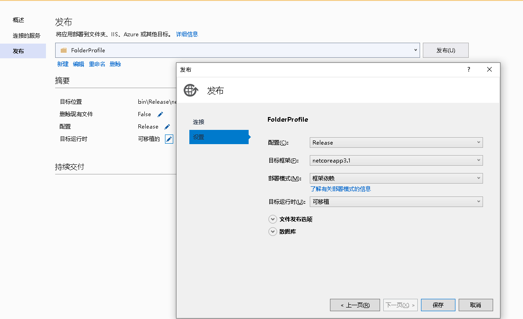523x319 pixels.
Task: Click 保存 to save settings
Action: point(438,305)
